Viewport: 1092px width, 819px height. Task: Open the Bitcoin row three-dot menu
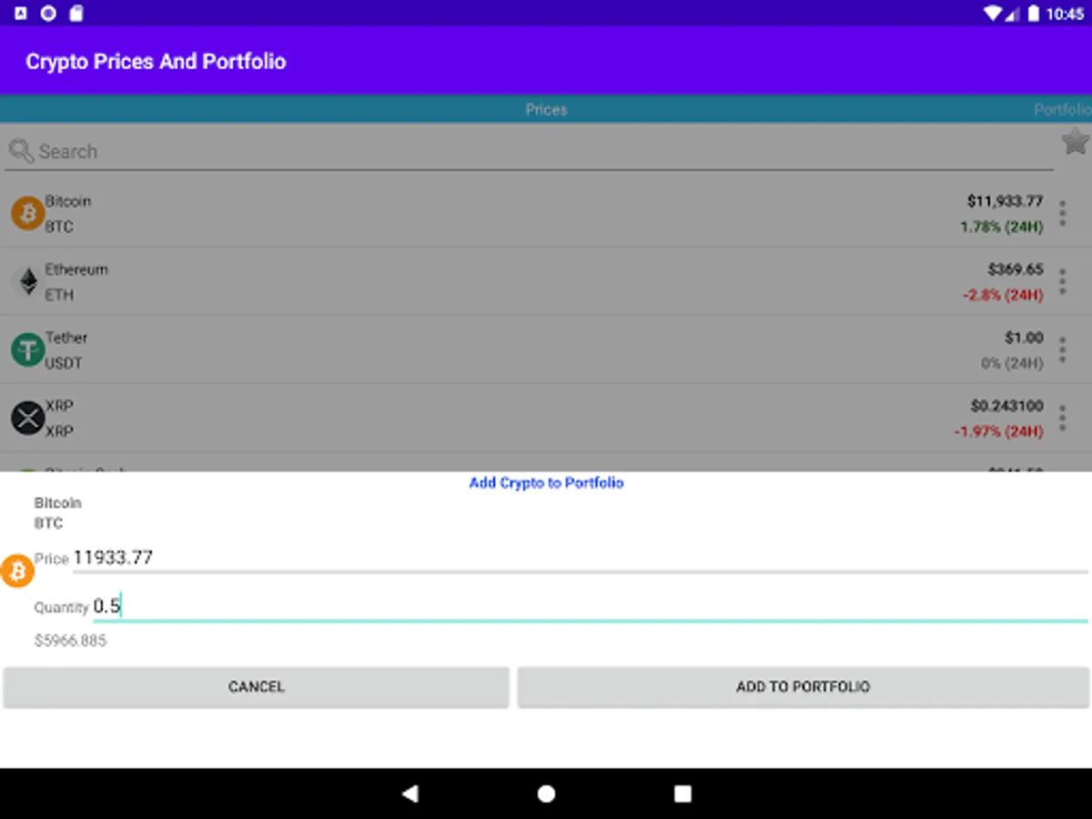(x=1062, y=213)
